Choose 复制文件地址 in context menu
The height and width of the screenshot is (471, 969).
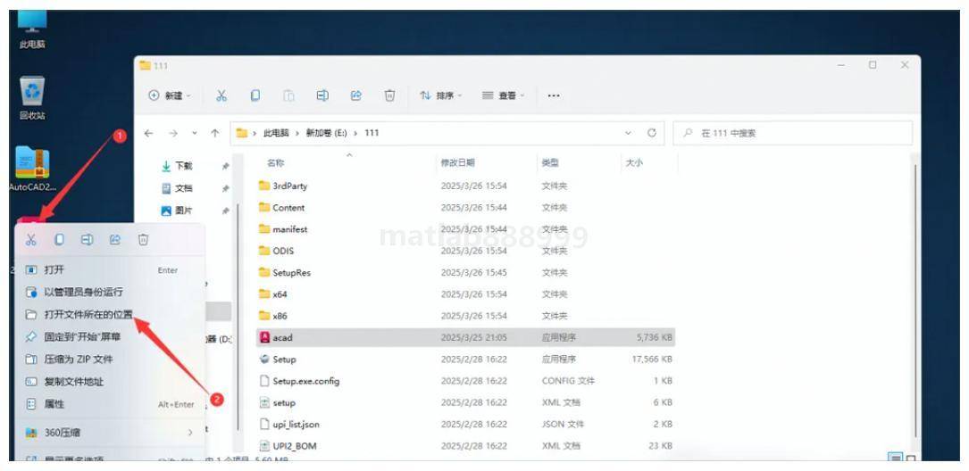click(109, 382)
